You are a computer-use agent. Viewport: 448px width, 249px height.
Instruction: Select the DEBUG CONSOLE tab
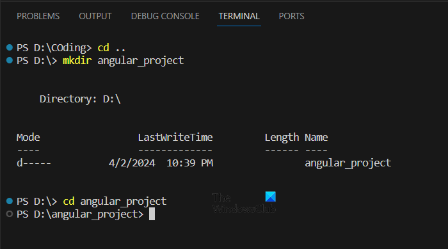point(165,16)
